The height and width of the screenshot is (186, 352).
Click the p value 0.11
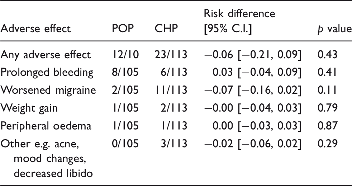pos(327,90)
